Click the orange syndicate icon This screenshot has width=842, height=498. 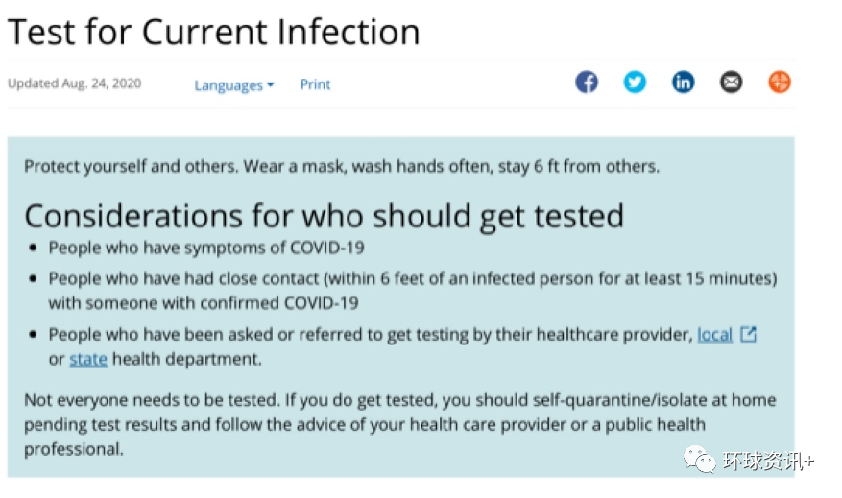[x=780, y=83]
